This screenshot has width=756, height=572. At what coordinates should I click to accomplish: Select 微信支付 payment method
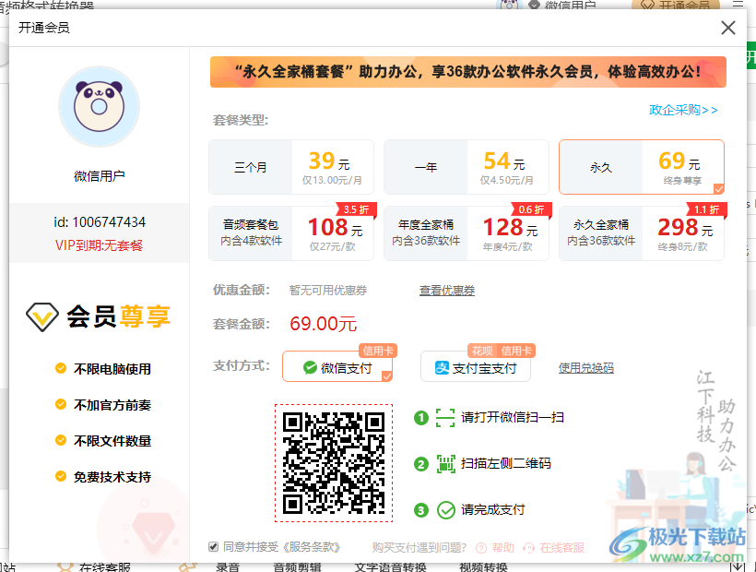point(337,366)
